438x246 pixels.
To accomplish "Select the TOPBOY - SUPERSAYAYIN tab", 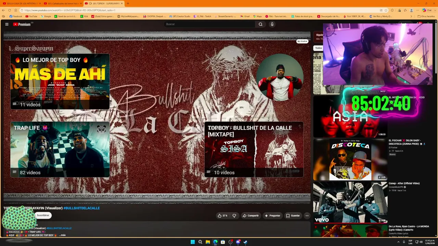I will 104,3.
